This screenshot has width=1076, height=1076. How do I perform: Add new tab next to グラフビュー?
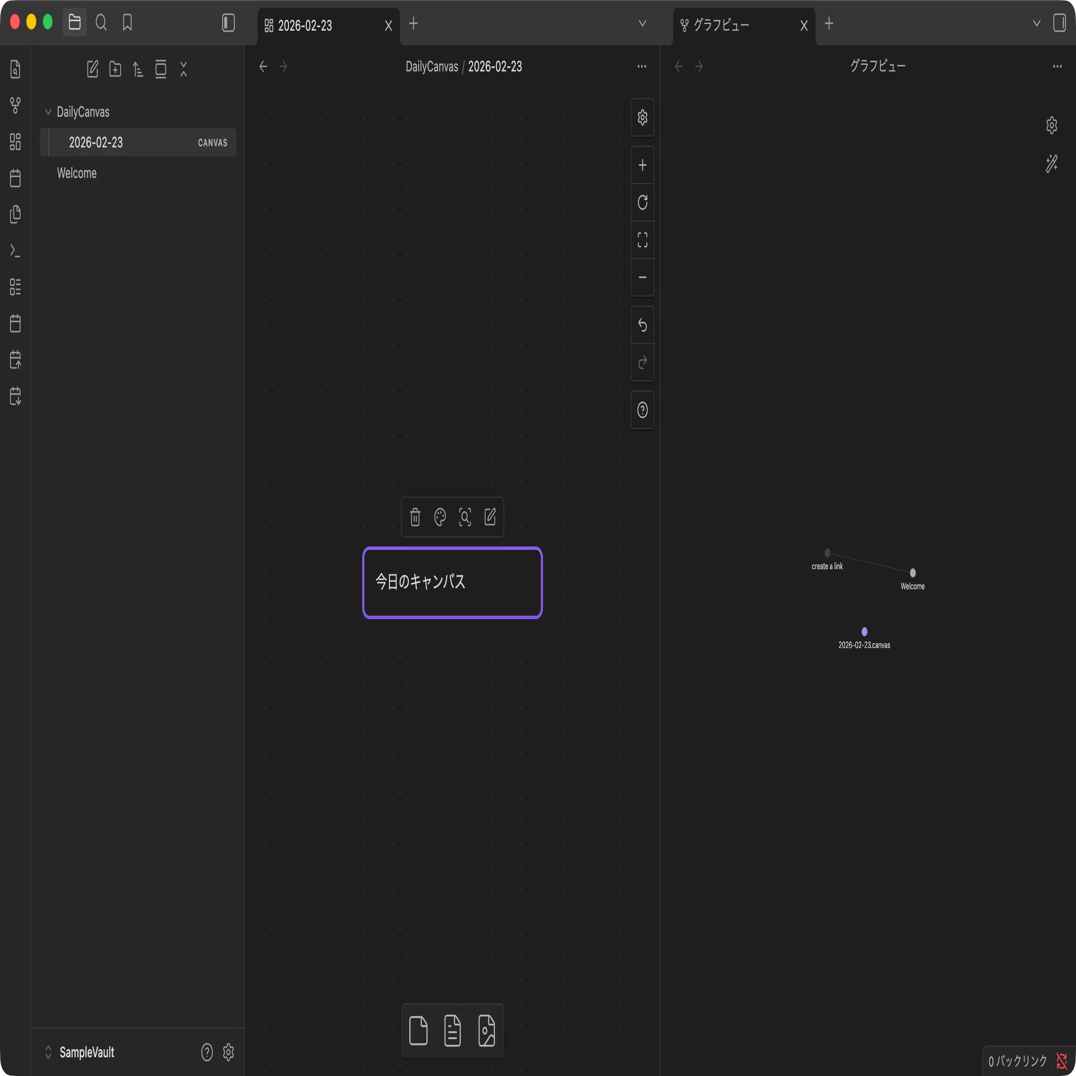(829, 24)
